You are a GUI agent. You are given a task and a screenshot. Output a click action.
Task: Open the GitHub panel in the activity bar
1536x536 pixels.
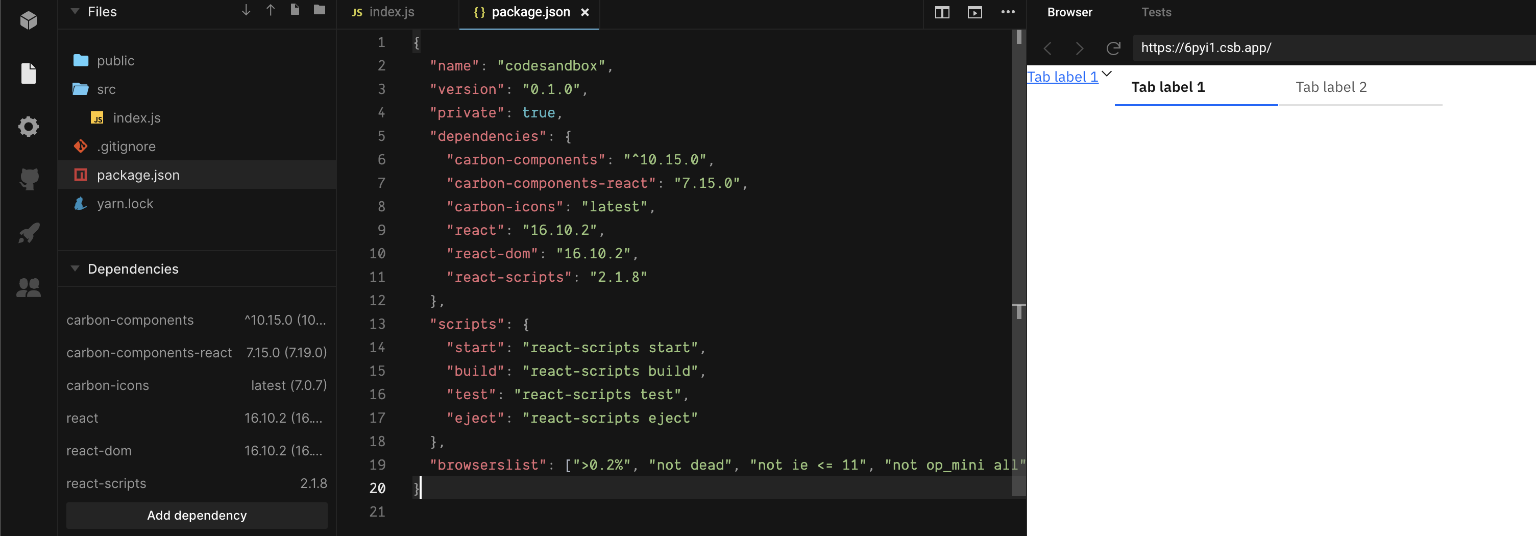(28, 179)
